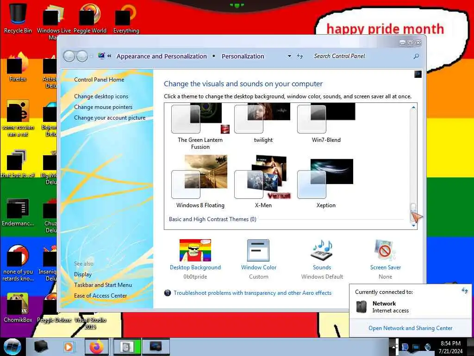This screenshot has width=474, height=356.
Task: Open the Window Color settings icon
Action: pyautogui.click(x=258, y=250)
